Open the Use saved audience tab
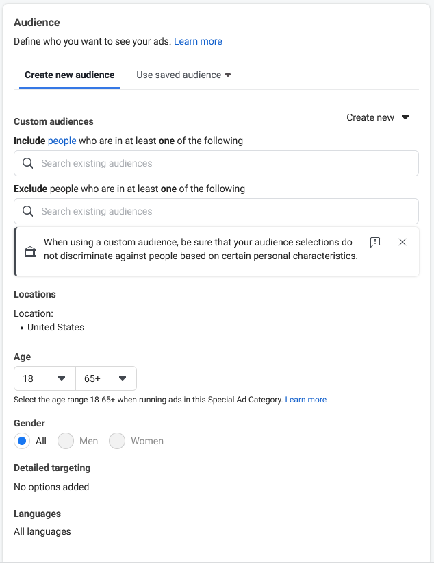Viewport: 434px width, 567px height. (183, 75)
